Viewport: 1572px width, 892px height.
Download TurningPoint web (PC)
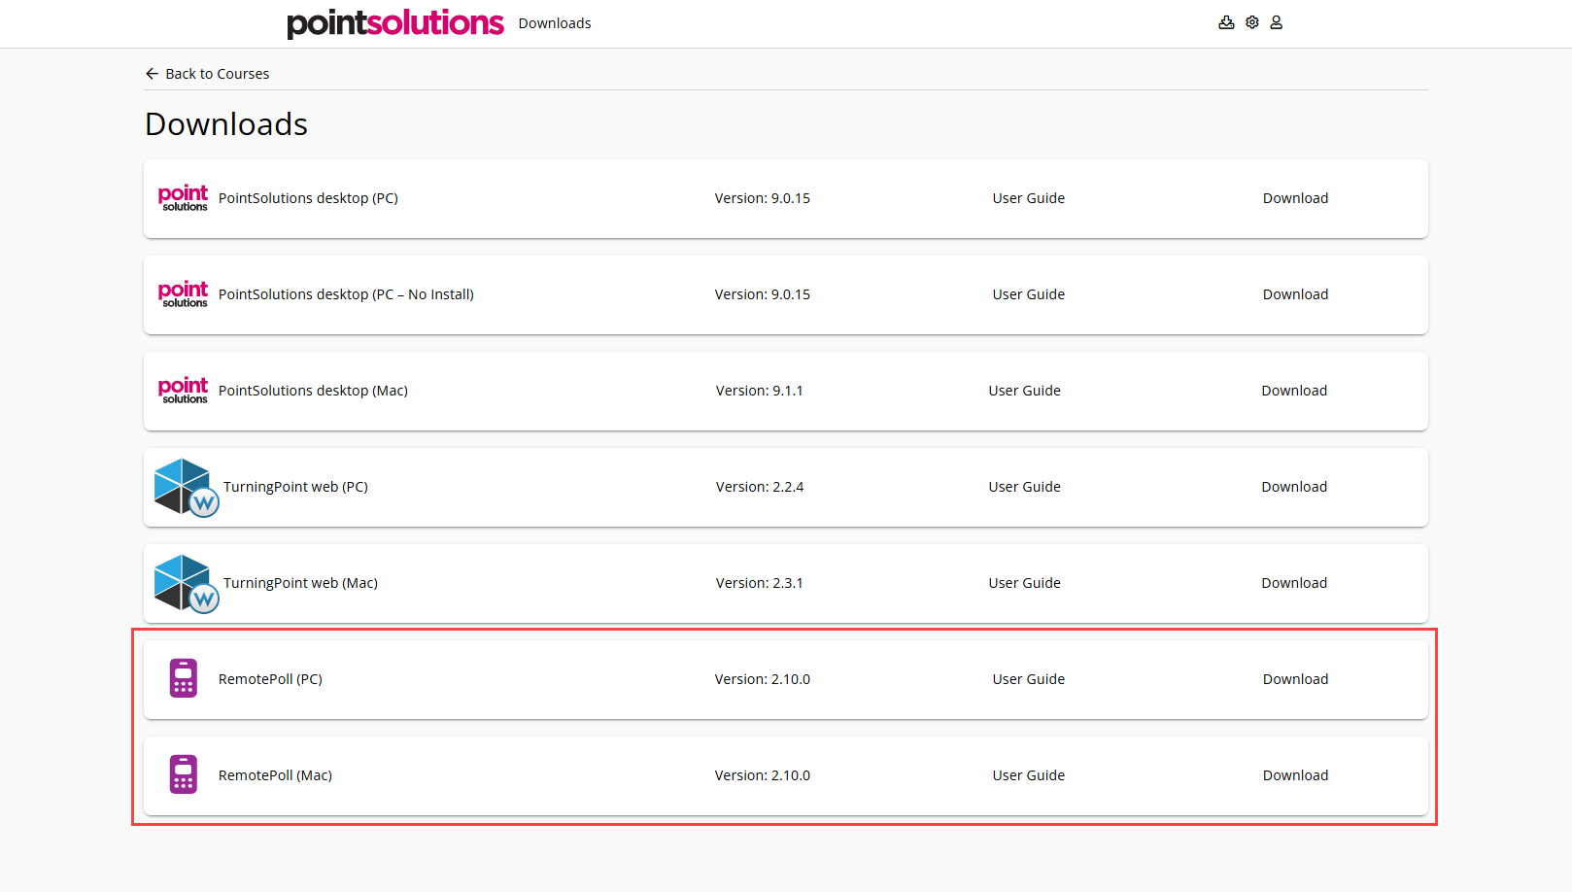tap(1294, 487)
